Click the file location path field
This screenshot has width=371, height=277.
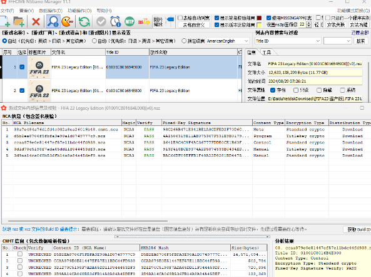point(315,98)
